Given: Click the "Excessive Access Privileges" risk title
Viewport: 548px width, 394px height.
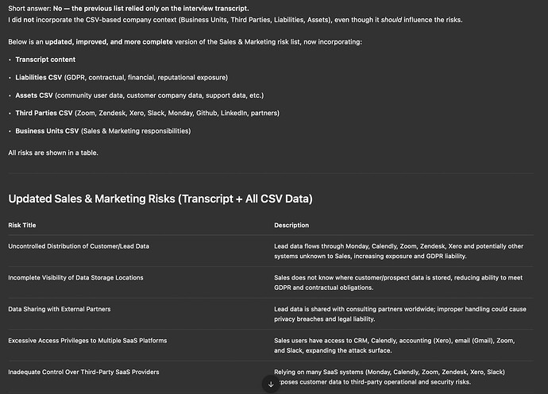Looking at the screenshot, I should coord(87,340).
